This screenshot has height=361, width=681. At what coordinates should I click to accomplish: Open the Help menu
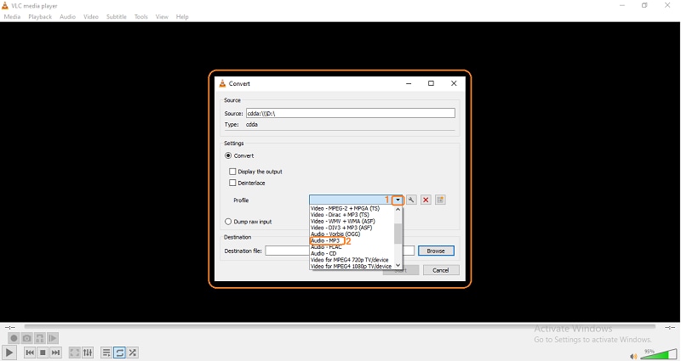[x=182, y=16]
